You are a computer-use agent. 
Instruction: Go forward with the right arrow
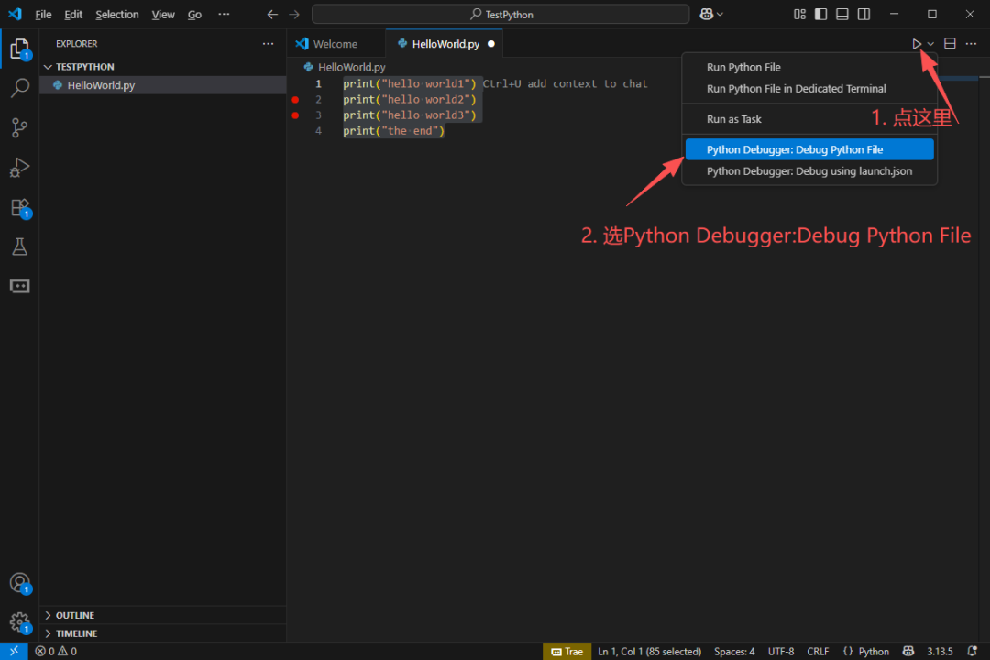point(294,14)
